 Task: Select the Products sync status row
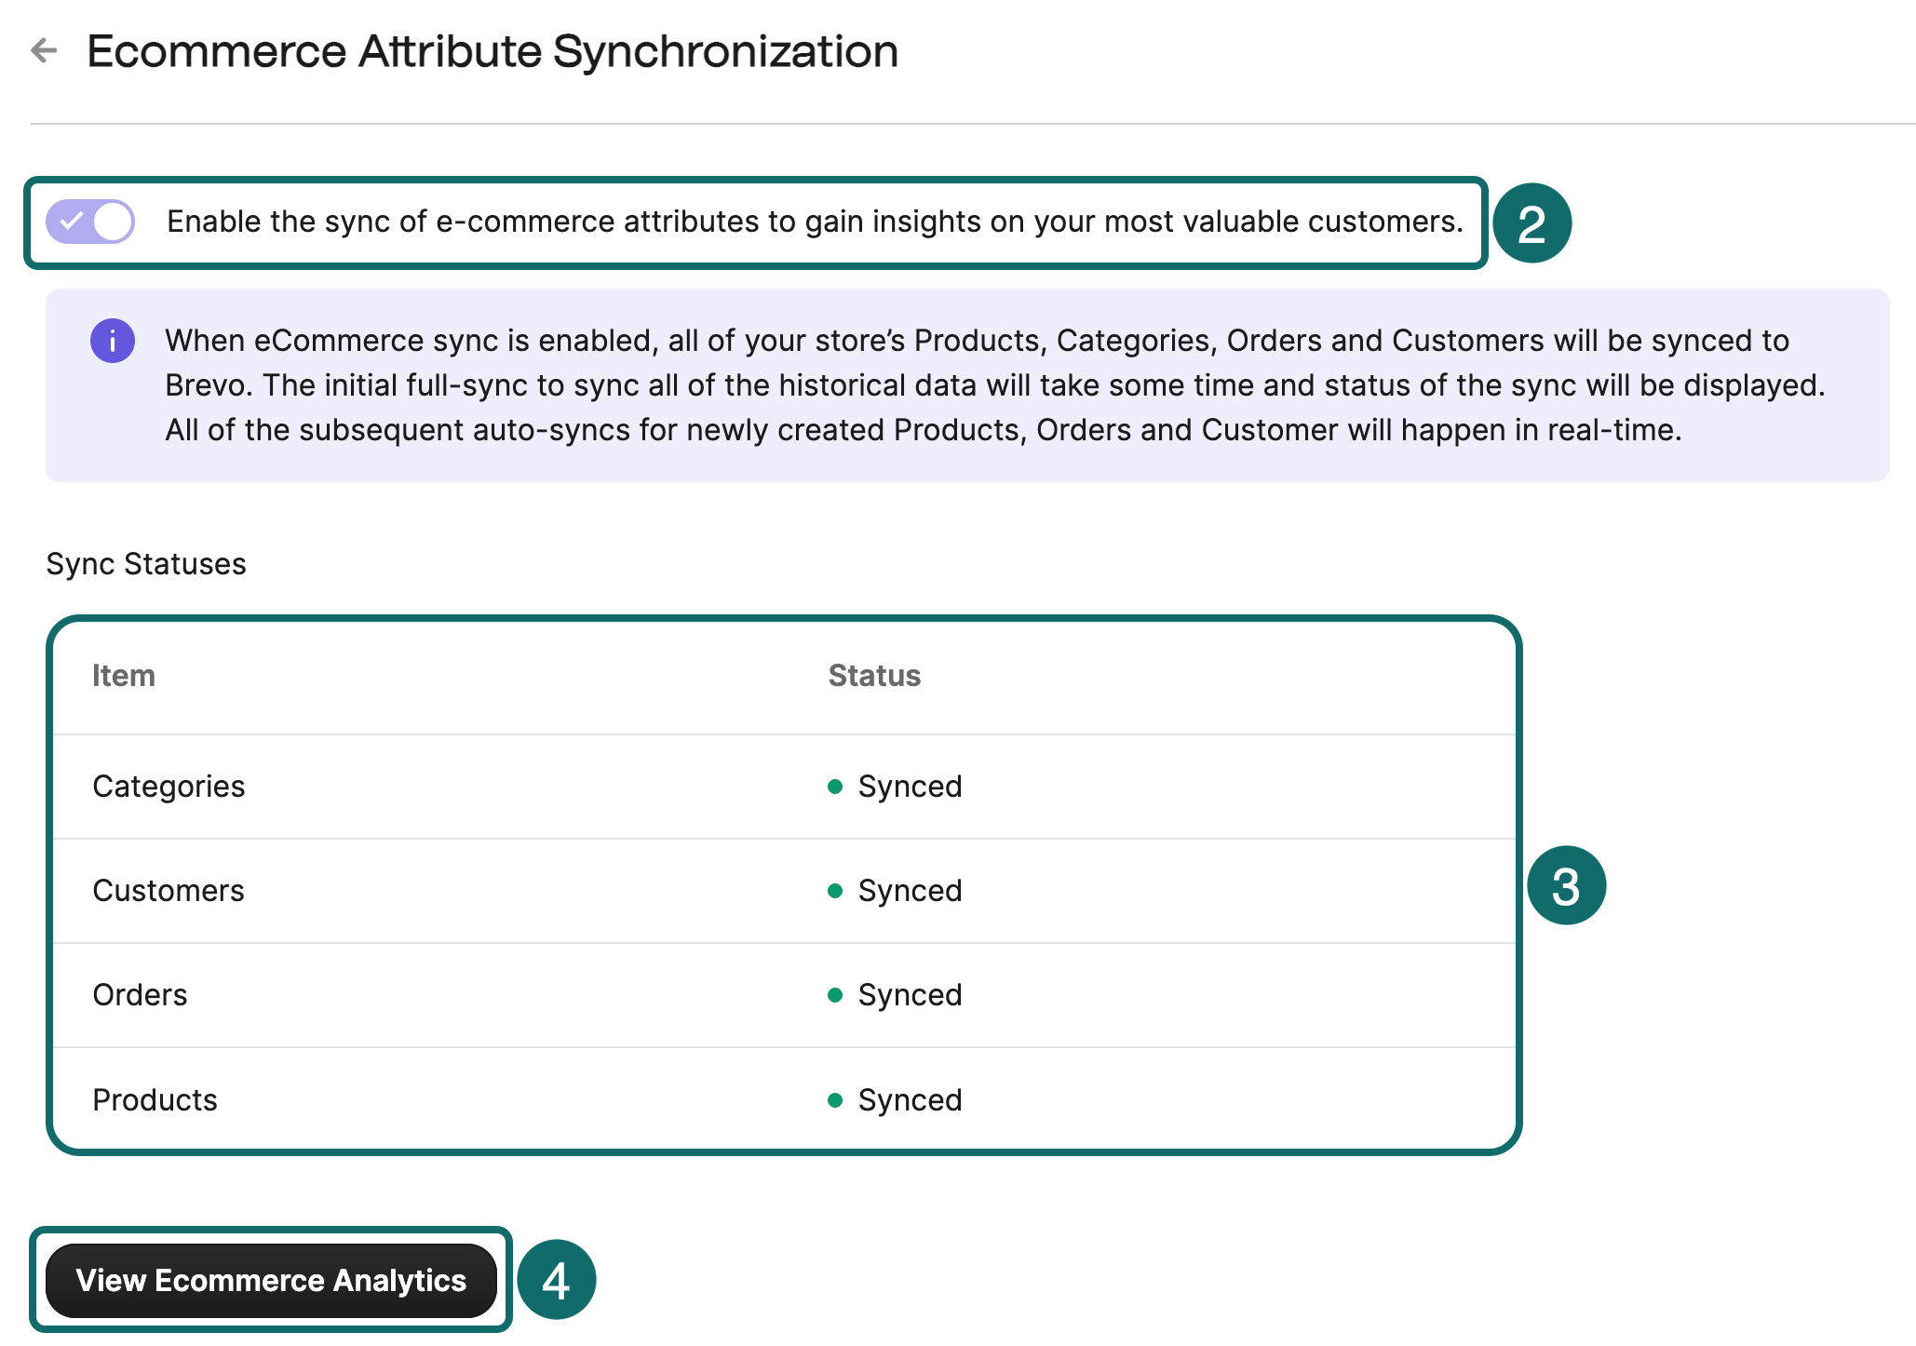point(155,1099)
